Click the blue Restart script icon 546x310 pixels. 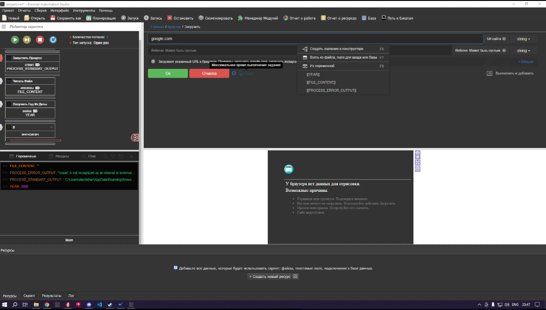coord(53,40)
